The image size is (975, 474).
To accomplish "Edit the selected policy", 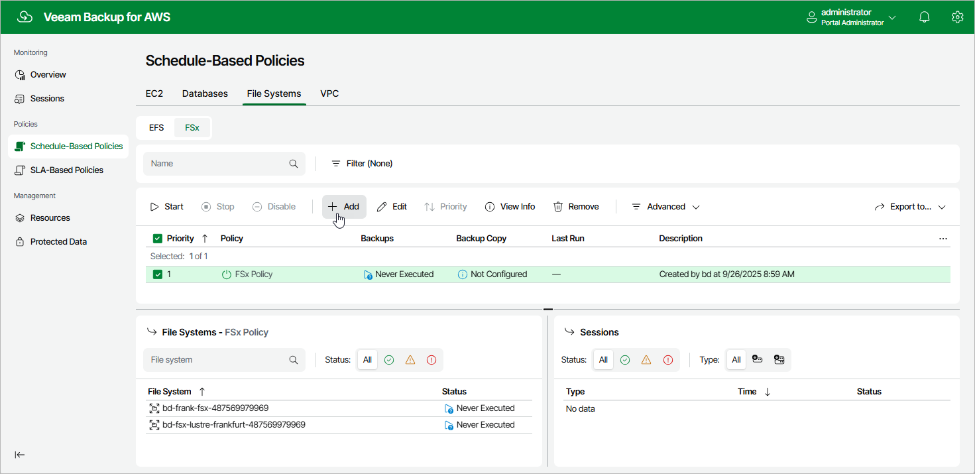I will coord(392,207).
